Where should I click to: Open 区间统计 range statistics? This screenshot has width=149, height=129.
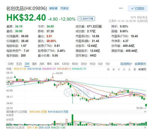126,64
